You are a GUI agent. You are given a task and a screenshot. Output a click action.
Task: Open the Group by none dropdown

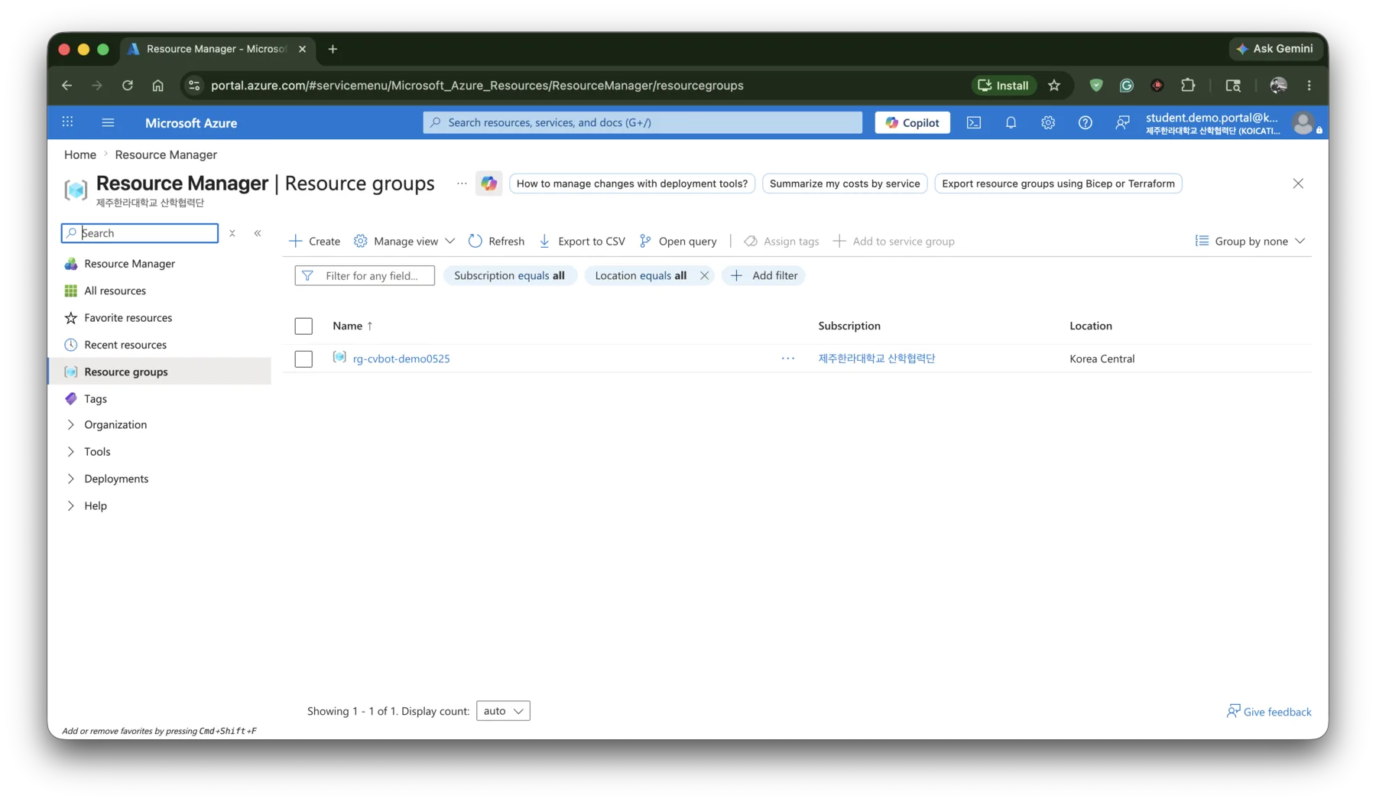click(x=1251, y=242)
